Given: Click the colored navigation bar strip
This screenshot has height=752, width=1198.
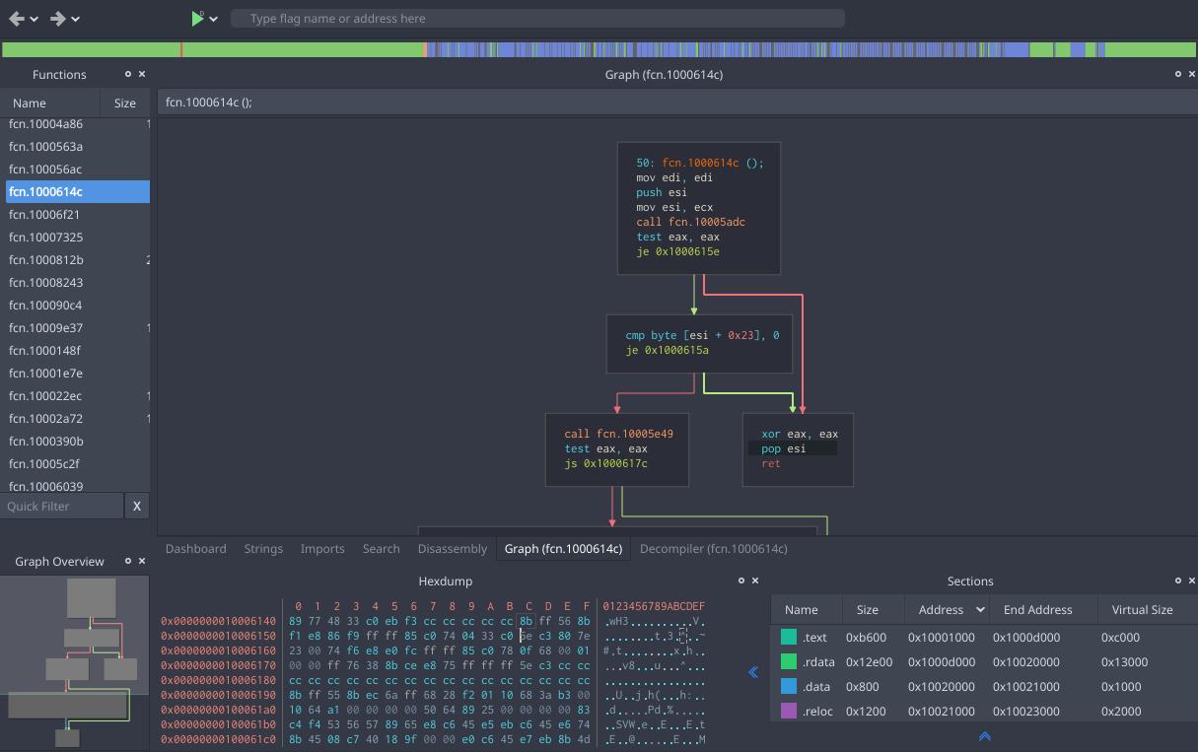Looking at the screenshot, I should (x=599, y=49).
